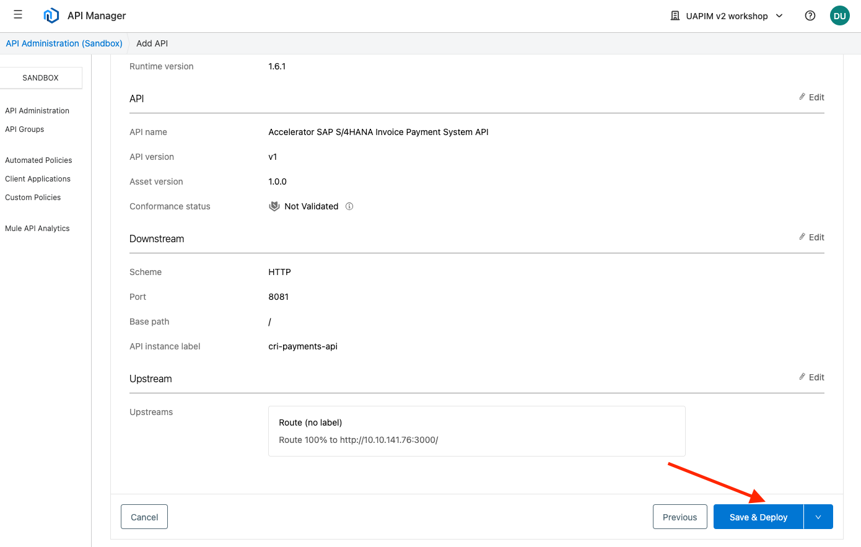Click the Not Validated status text
The height and width of the screenshot is (547, 861).
pos(312,206)
